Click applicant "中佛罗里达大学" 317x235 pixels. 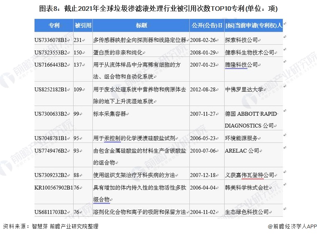click(x=244, y=90)
